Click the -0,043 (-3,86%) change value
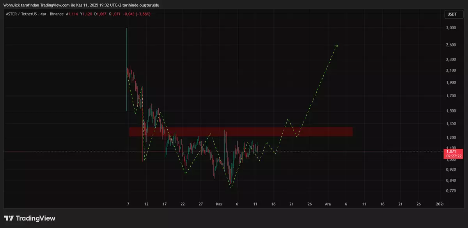Screen dimensions: 468x228 (x=136, y=14)
